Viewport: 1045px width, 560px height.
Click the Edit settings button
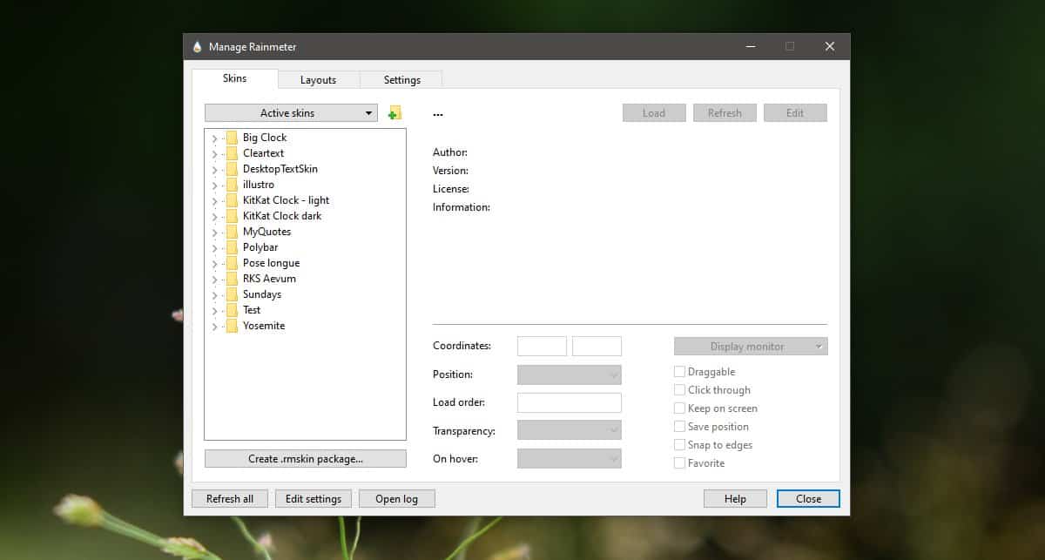pyautogui.click(x=313, y=499)
